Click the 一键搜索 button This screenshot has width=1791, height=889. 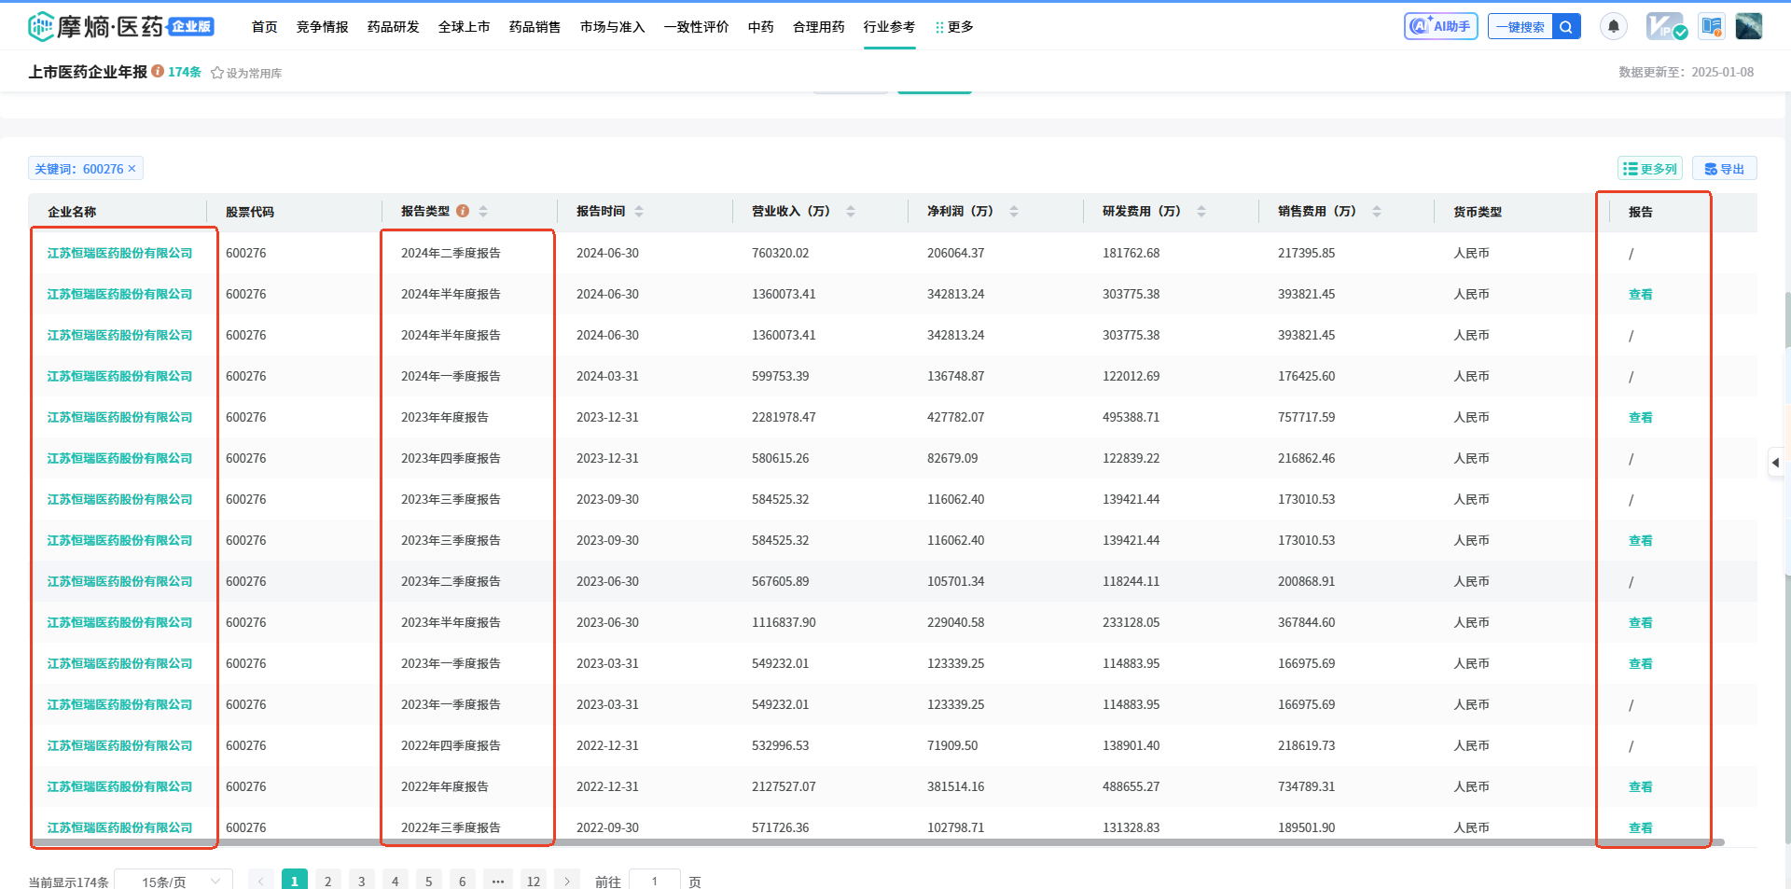1520,27
